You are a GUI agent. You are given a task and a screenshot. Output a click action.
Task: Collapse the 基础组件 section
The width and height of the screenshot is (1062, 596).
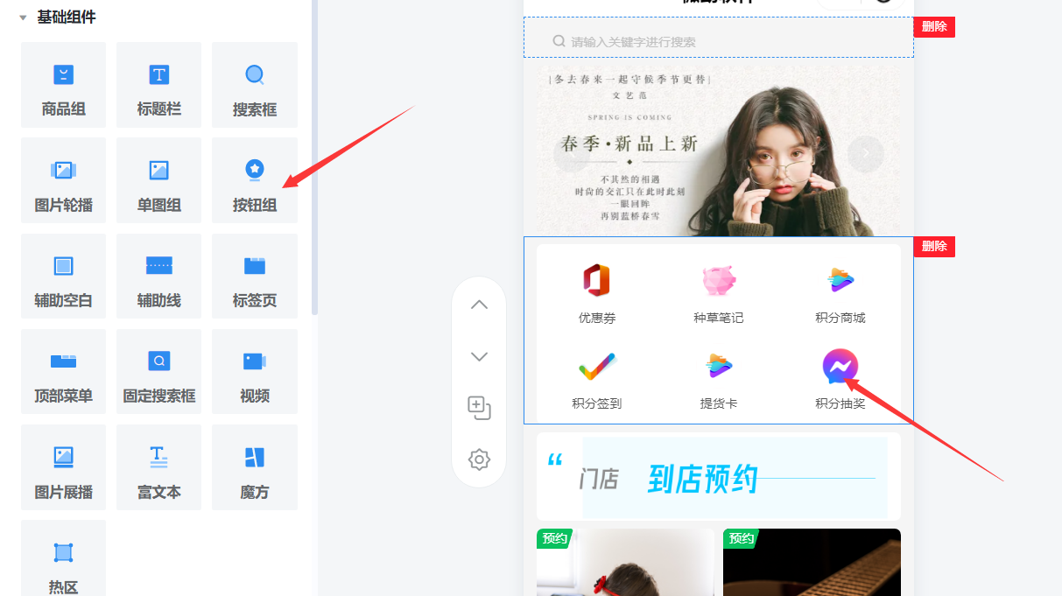pyautogui.click(x=23, y=18)
